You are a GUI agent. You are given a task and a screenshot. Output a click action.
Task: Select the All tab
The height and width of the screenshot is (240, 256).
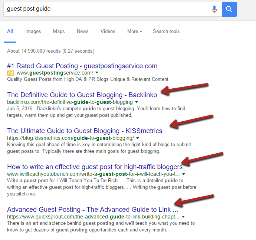coord(10,32)
